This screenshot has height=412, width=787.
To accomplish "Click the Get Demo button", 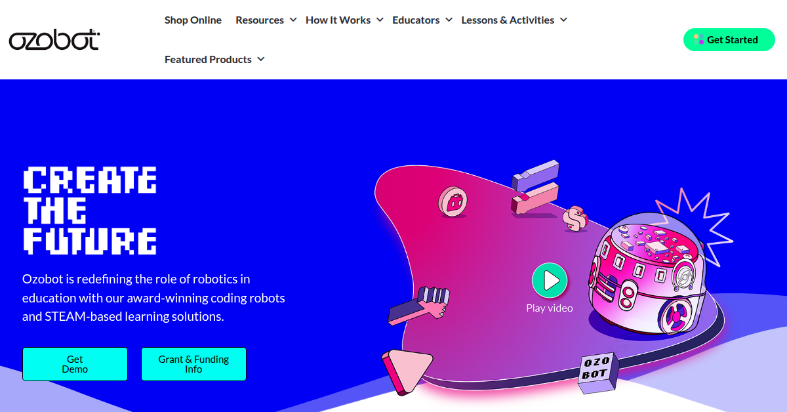I will pos(75,364).
